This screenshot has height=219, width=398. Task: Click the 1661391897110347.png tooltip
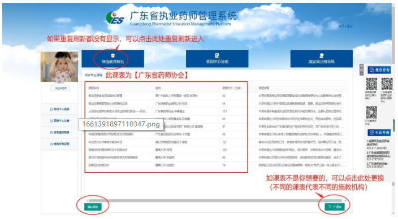click(121, 124)
